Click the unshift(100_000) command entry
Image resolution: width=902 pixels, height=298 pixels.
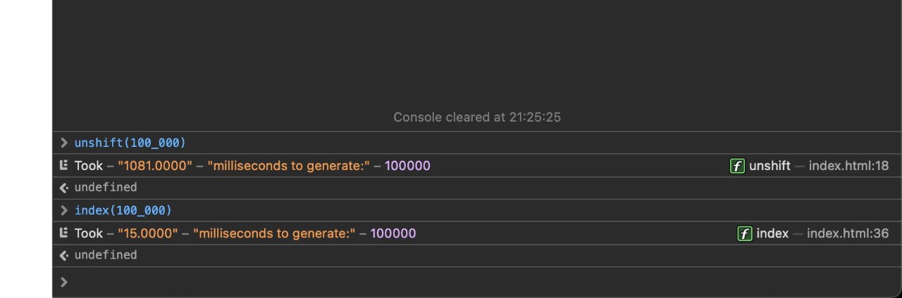pos(130,143)
